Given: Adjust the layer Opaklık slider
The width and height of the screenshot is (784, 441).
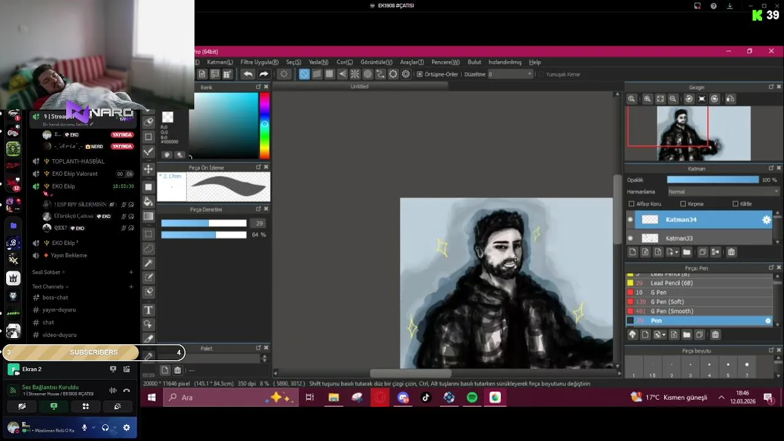Looking at the screenshot, I should click(x=713, y=180).
